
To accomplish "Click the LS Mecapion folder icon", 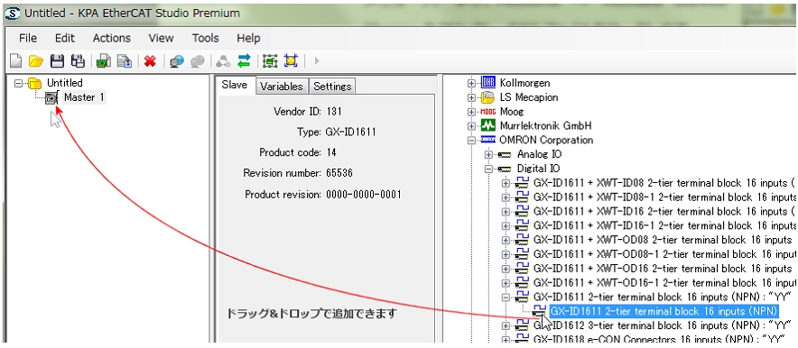I will click(x=487, y=97).
